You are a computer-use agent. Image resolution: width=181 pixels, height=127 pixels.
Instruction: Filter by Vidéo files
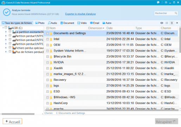click(82, 23)
